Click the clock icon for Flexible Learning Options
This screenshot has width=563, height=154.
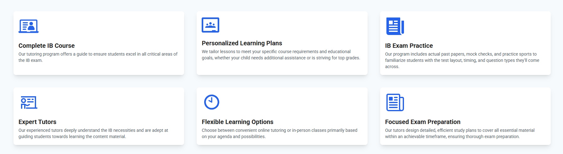click(x=212, y=102)
